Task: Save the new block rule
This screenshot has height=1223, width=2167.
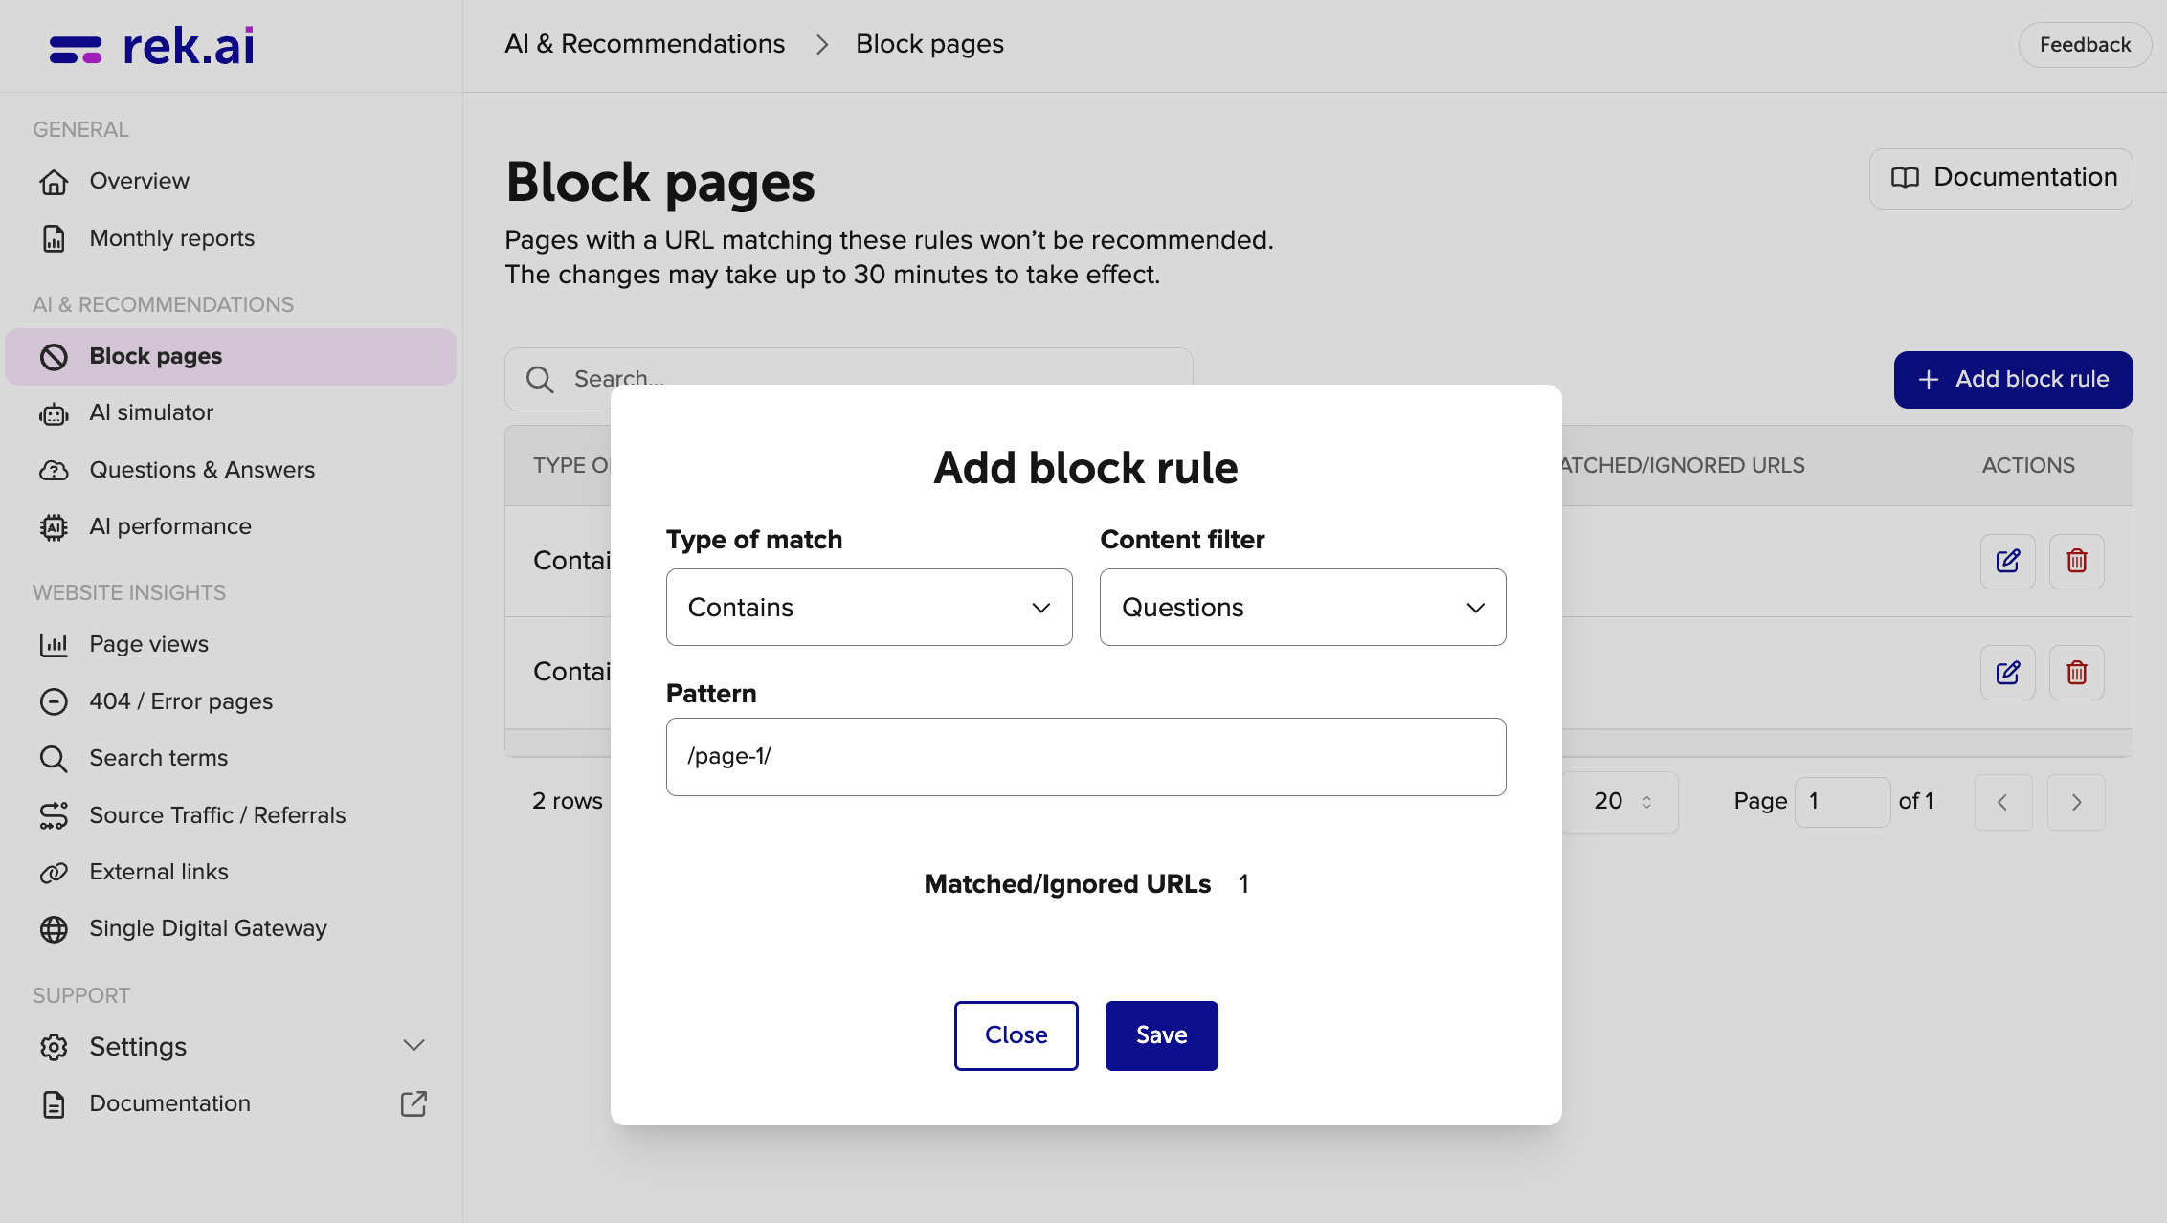Action: coord(1161,1034)
